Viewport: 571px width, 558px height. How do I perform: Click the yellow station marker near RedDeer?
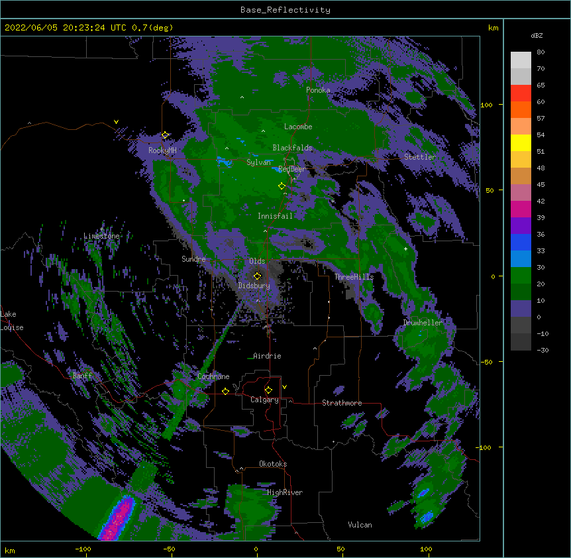tap(282, 186)
